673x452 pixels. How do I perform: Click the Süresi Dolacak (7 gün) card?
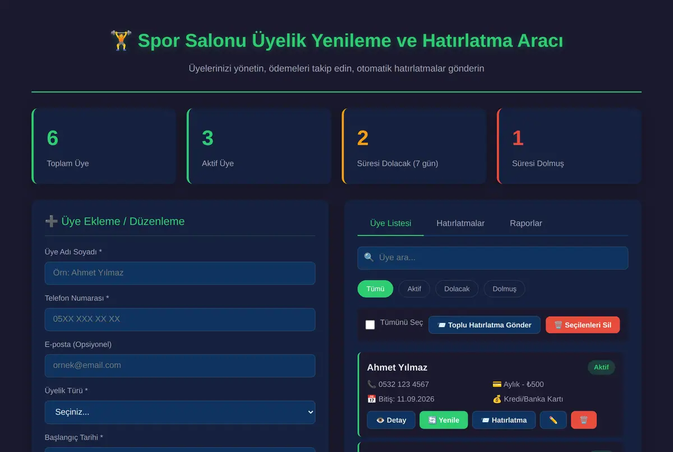(x=414, y=146)
